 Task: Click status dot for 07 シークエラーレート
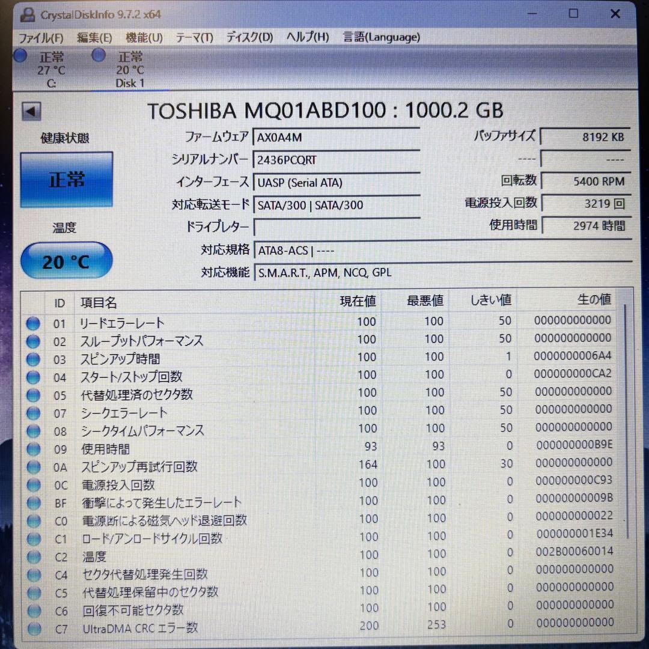(33, 413)
